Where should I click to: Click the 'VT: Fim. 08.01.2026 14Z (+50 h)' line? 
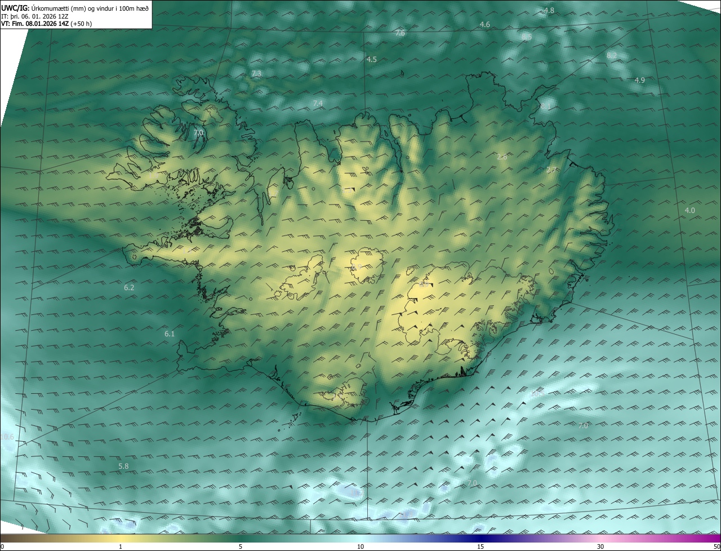pyautogui.click(x=47, y=24)
